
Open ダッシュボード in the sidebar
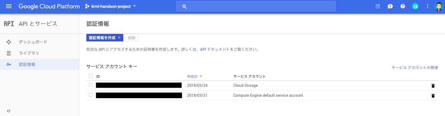click(x=33, y=42)
